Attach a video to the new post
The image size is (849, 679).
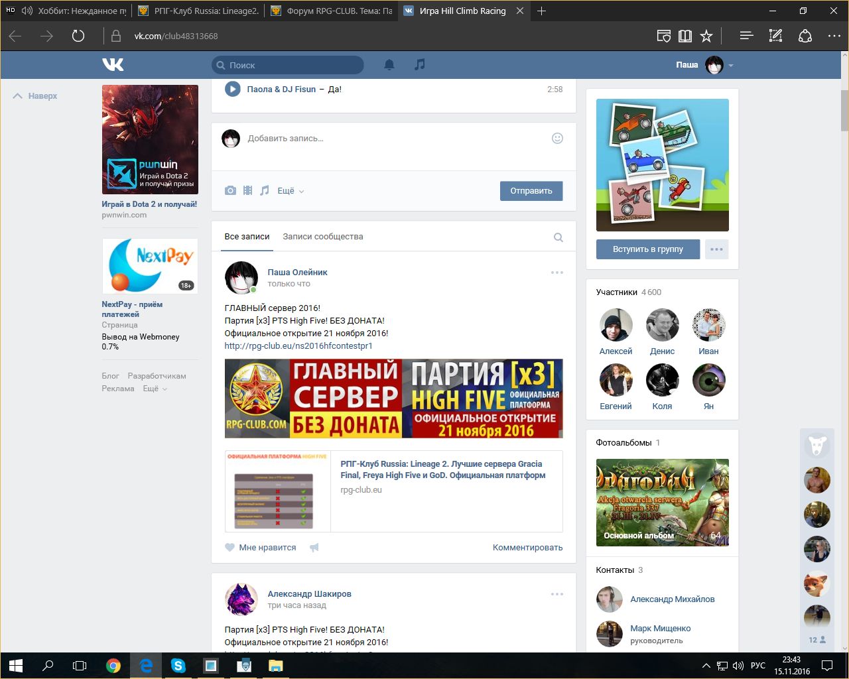point(247,190)
